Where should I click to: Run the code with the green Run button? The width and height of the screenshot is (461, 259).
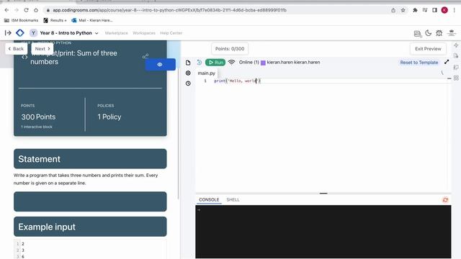tap(215, 63)
